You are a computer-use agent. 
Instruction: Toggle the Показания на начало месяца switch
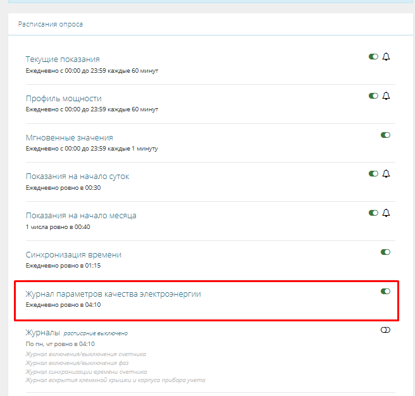pos(373,213)
